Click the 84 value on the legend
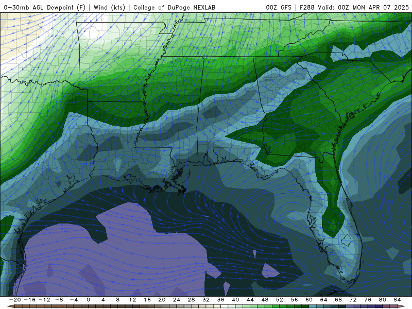 pyautogui.click(x=397, y=300)
